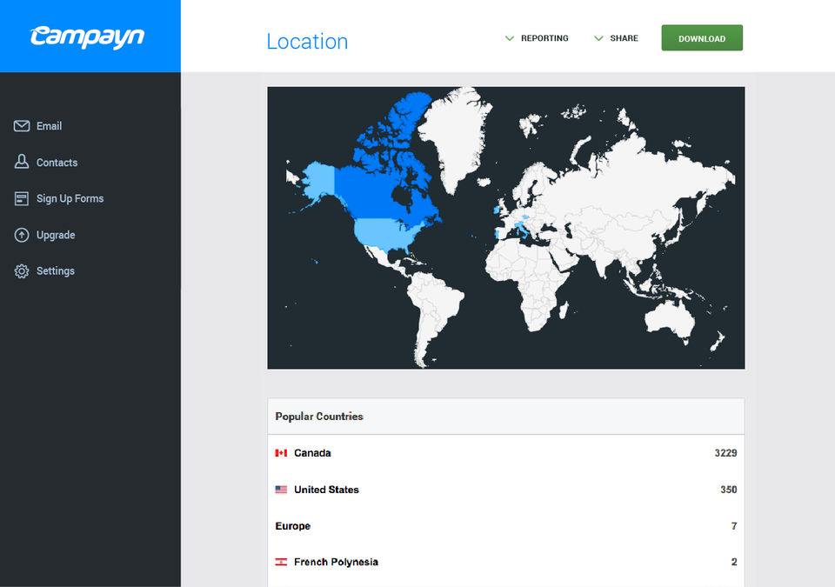
Task: Click the 2 count for French Polynesia
Action: tap(734, 562)
